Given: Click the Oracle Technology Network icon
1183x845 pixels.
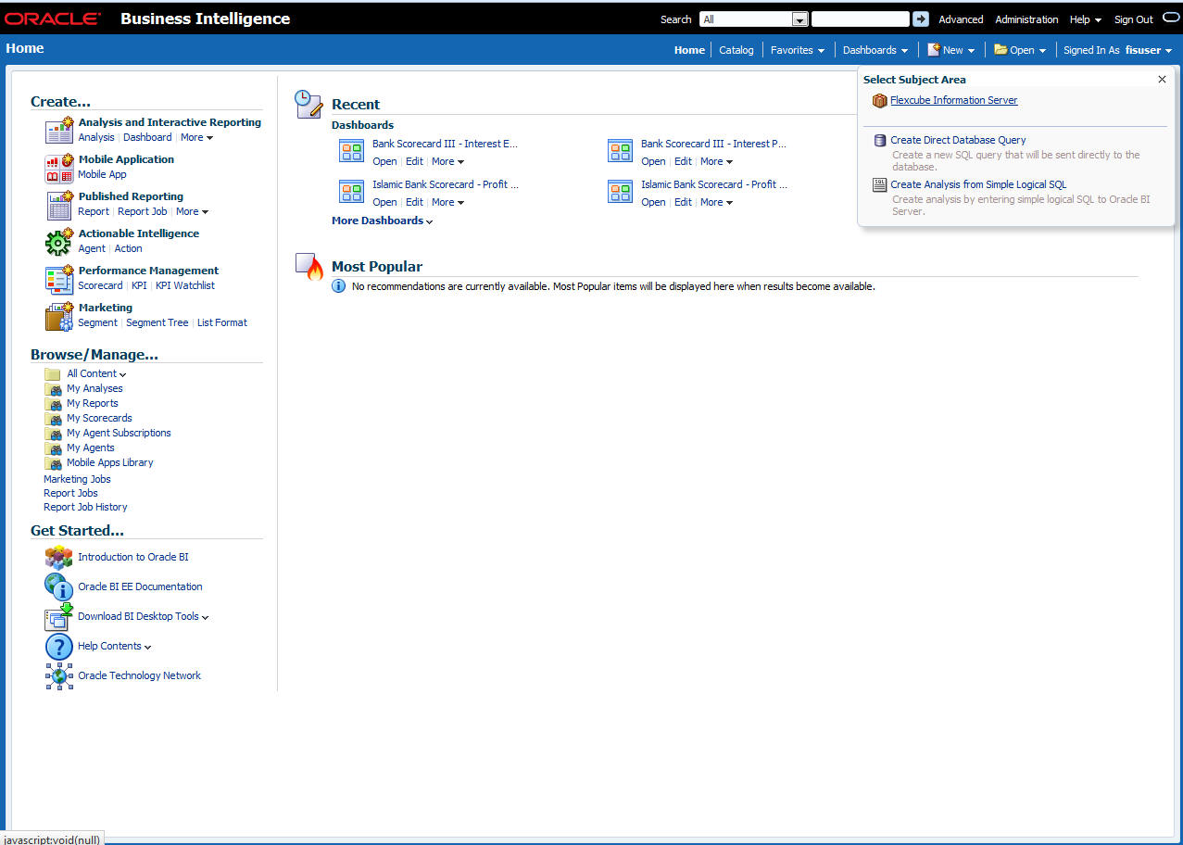Looking at the screenshot, I should tap(59, 675).
